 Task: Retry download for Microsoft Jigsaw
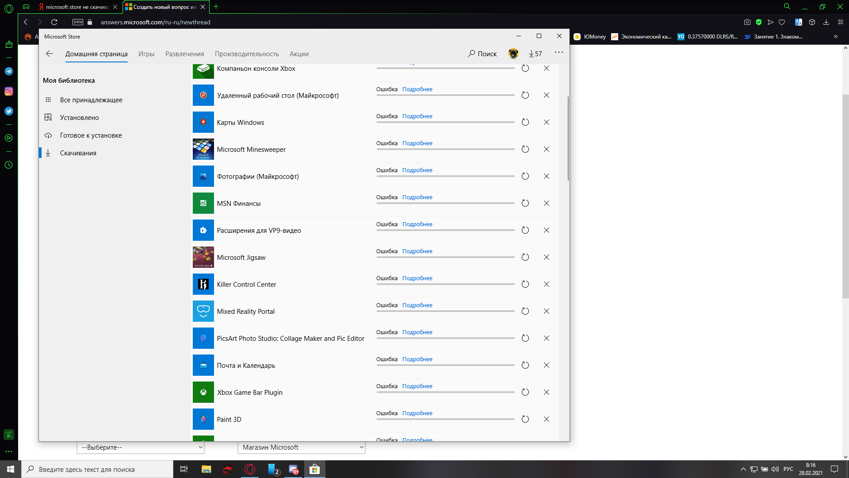[525, 257]
